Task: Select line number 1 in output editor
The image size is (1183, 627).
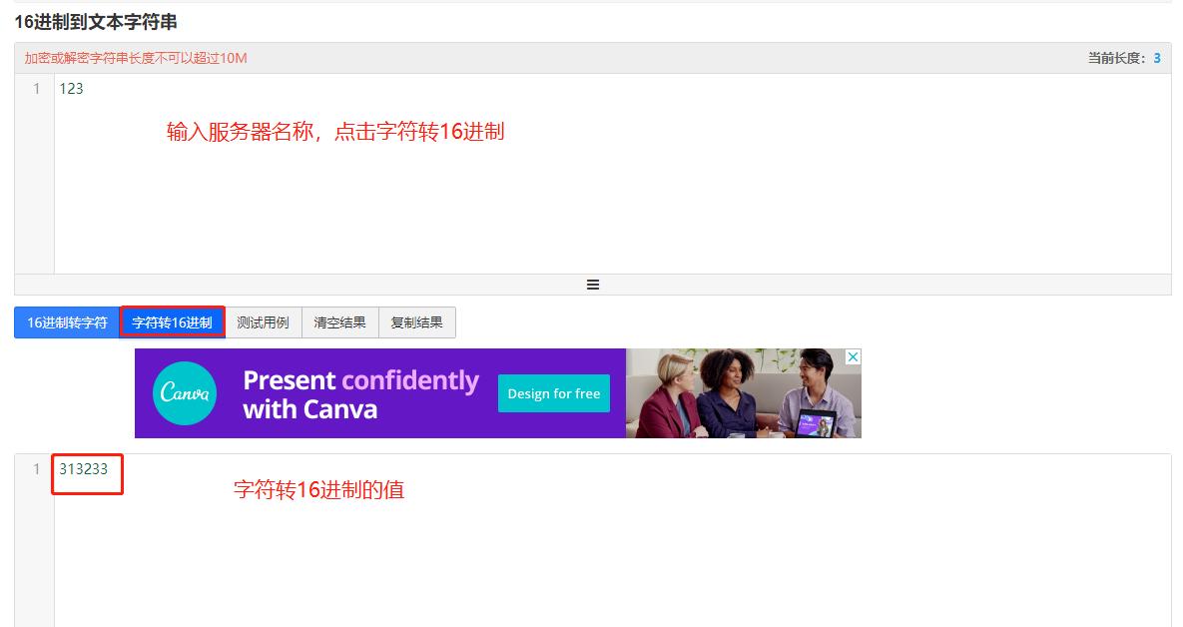Action: [36, 469]
